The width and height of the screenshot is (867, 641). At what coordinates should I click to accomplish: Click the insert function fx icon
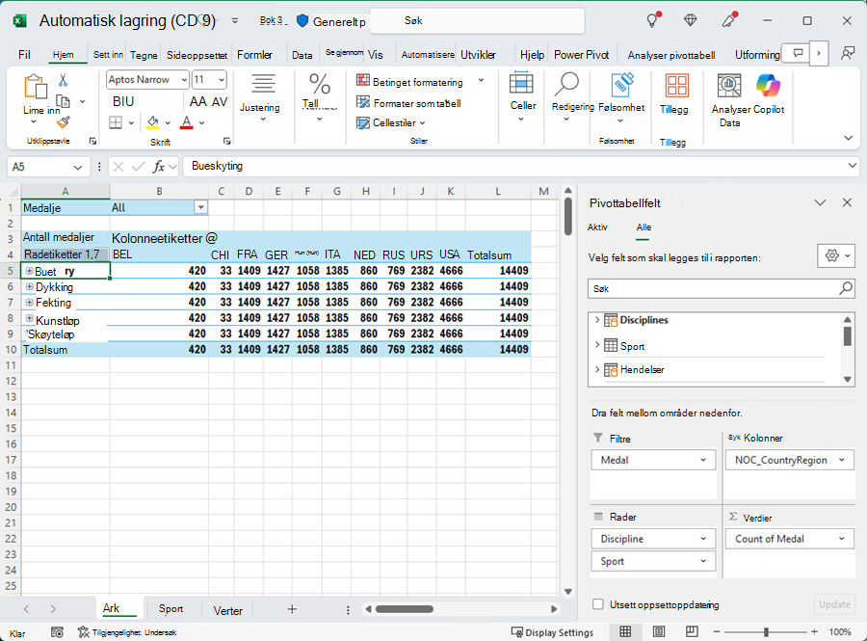pyautogui.click(x=159, y=166)
